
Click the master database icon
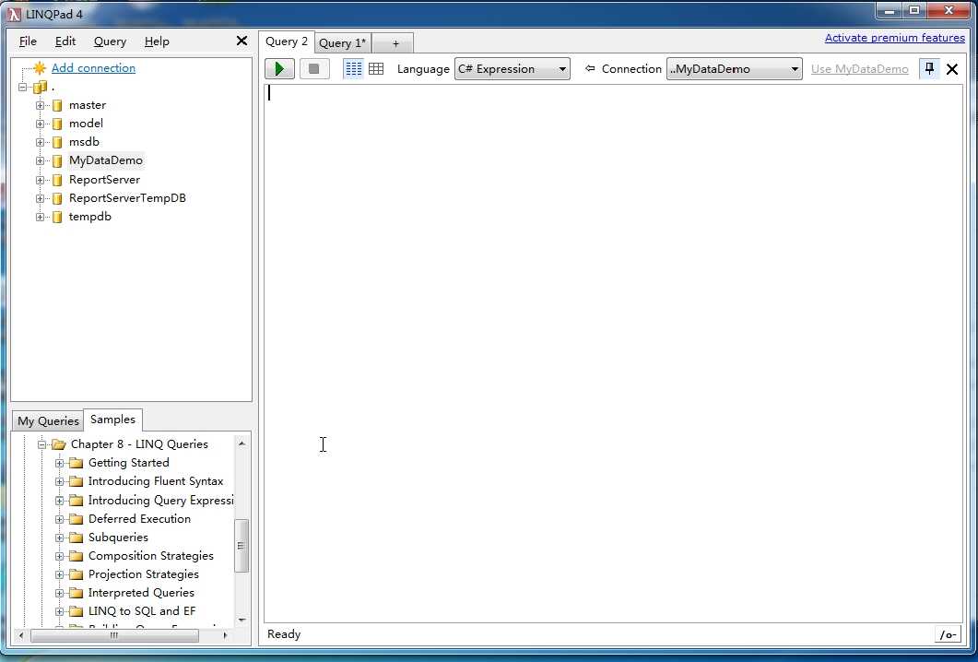57,105
